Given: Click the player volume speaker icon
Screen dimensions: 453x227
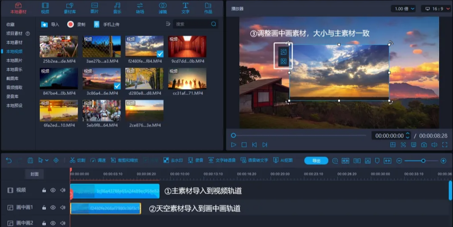Looking at the screenshot, I should click(x=434, y=145).
